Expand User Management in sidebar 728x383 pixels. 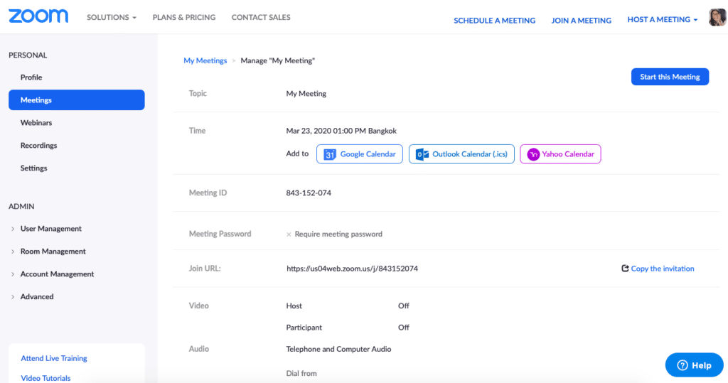pyautogui.click(x=50, y=229)
